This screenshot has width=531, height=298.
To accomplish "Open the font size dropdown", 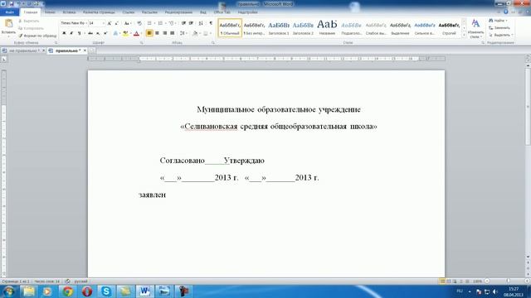I will point(103,23).
